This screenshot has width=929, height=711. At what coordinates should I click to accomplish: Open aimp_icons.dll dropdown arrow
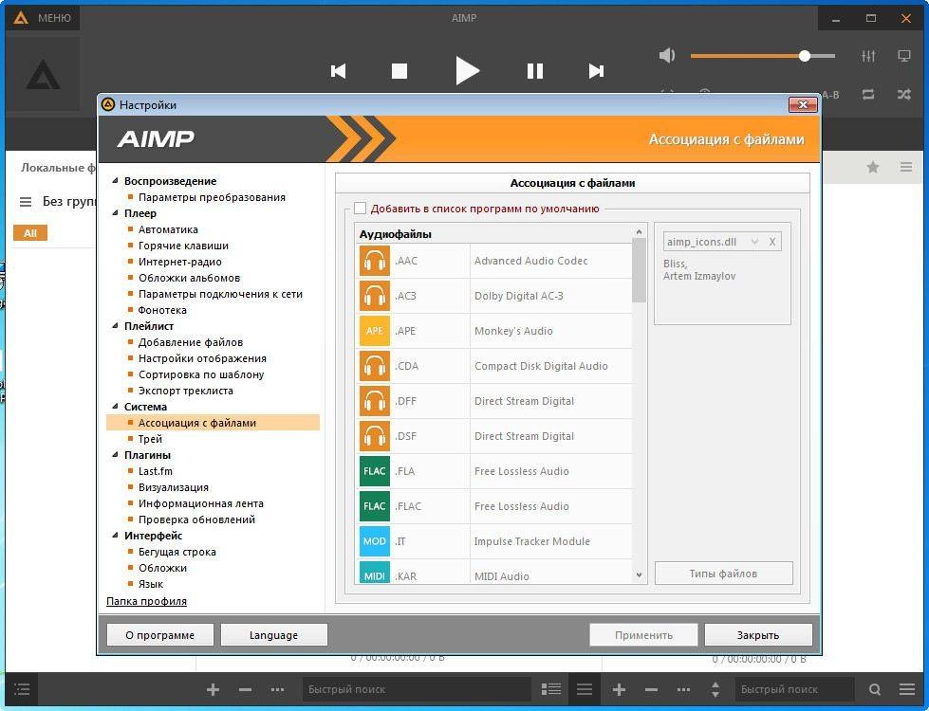tap(754, 242)
